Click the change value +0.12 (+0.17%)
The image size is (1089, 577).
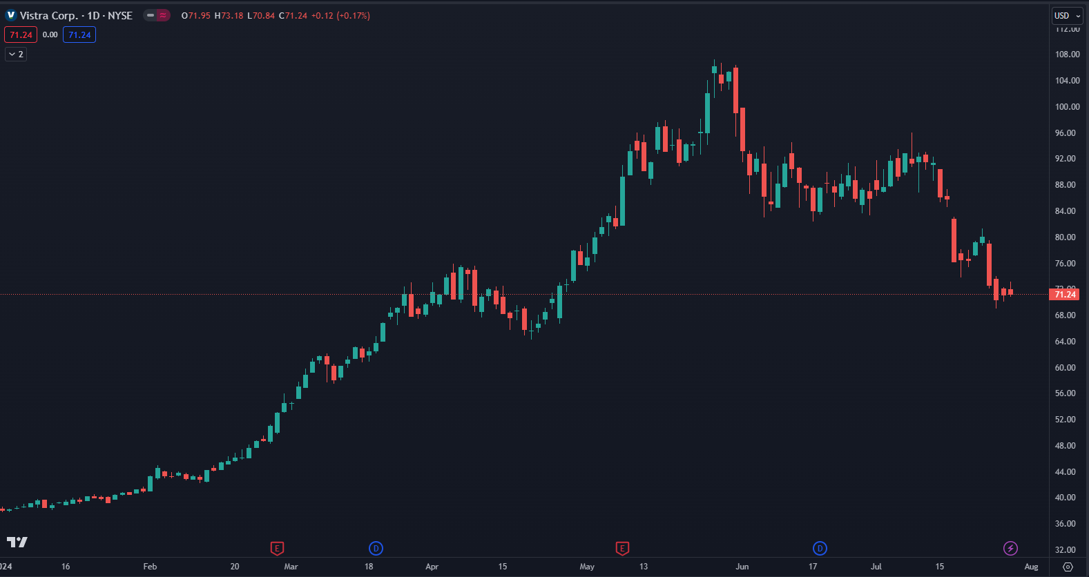click(340, 15)
